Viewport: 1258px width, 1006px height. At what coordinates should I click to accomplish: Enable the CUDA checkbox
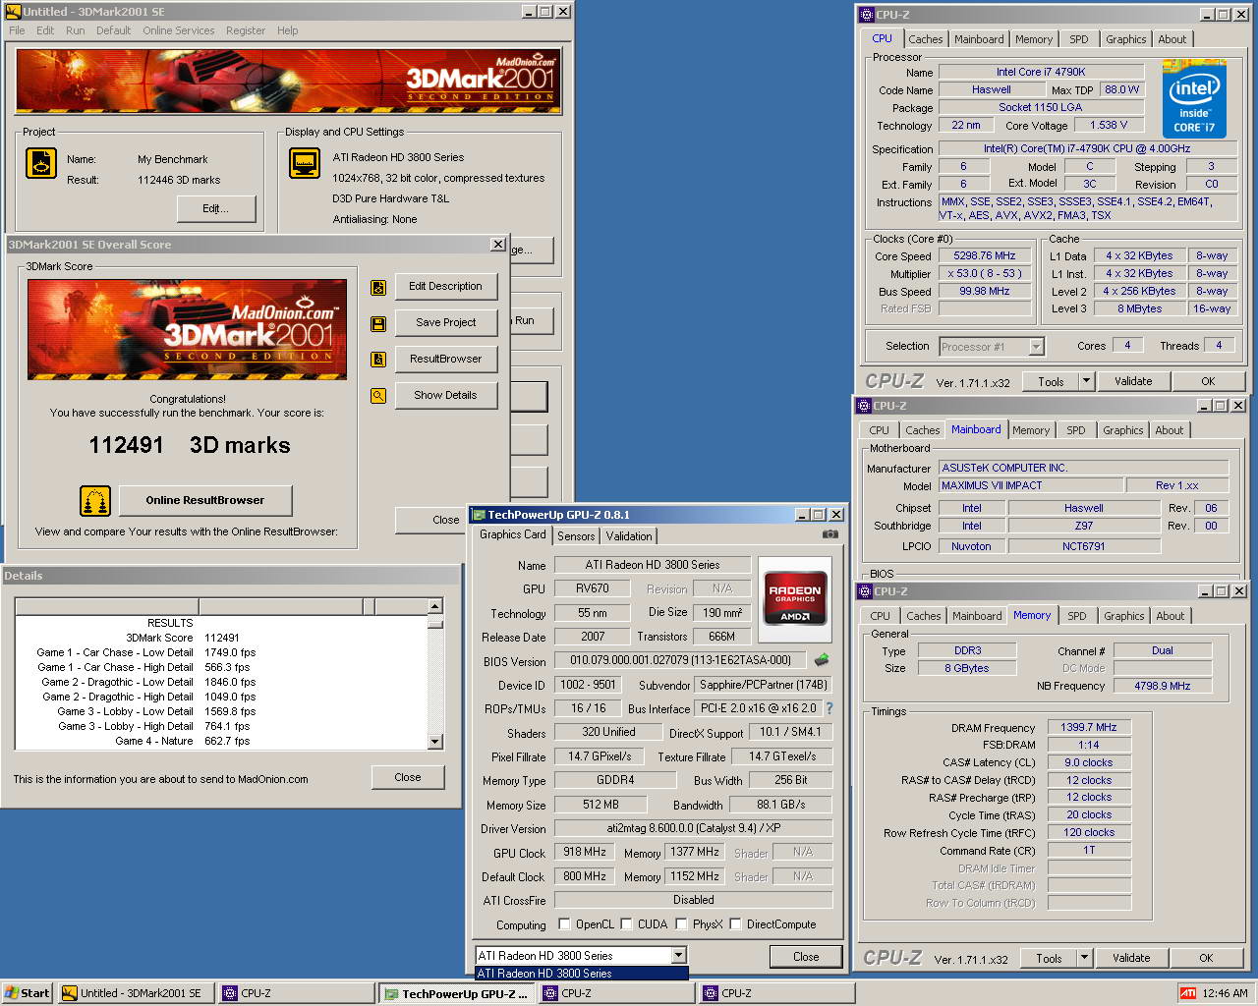[x=626, y=924]
